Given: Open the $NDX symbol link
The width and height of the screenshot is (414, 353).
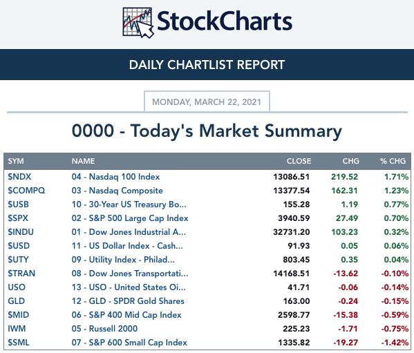Looking at the screenshot, I should [x=19, y=177].
